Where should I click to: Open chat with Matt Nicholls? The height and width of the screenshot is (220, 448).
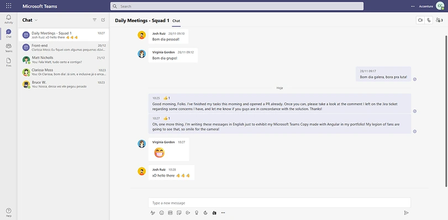point(64,60)
